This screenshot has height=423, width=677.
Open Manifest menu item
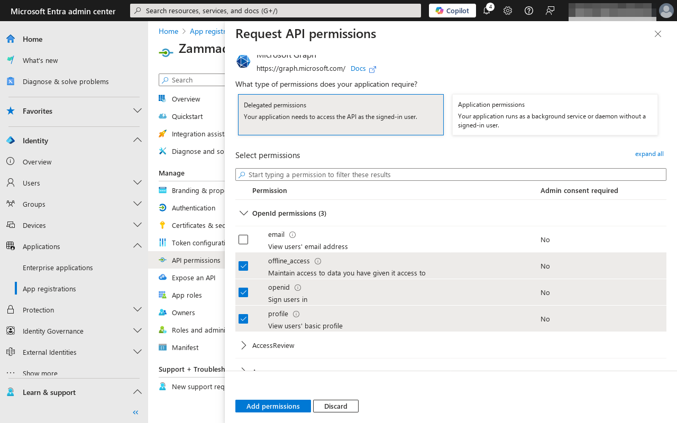pyautogui.click(x=185, y=347)
